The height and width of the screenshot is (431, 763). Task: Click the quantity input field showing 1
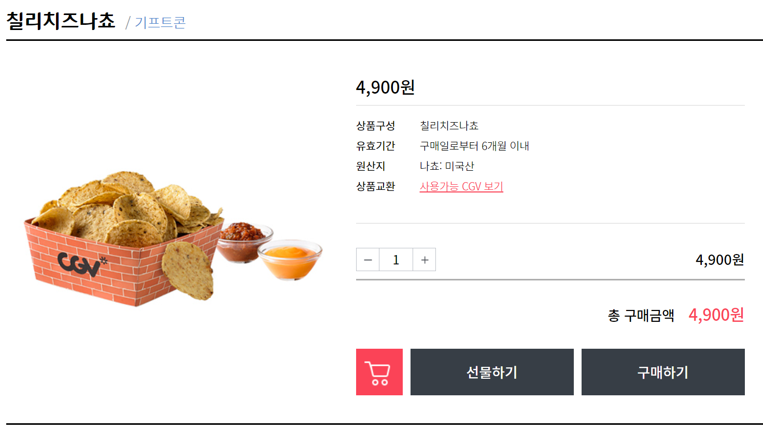pyautogui.click(x=396, y=260)
